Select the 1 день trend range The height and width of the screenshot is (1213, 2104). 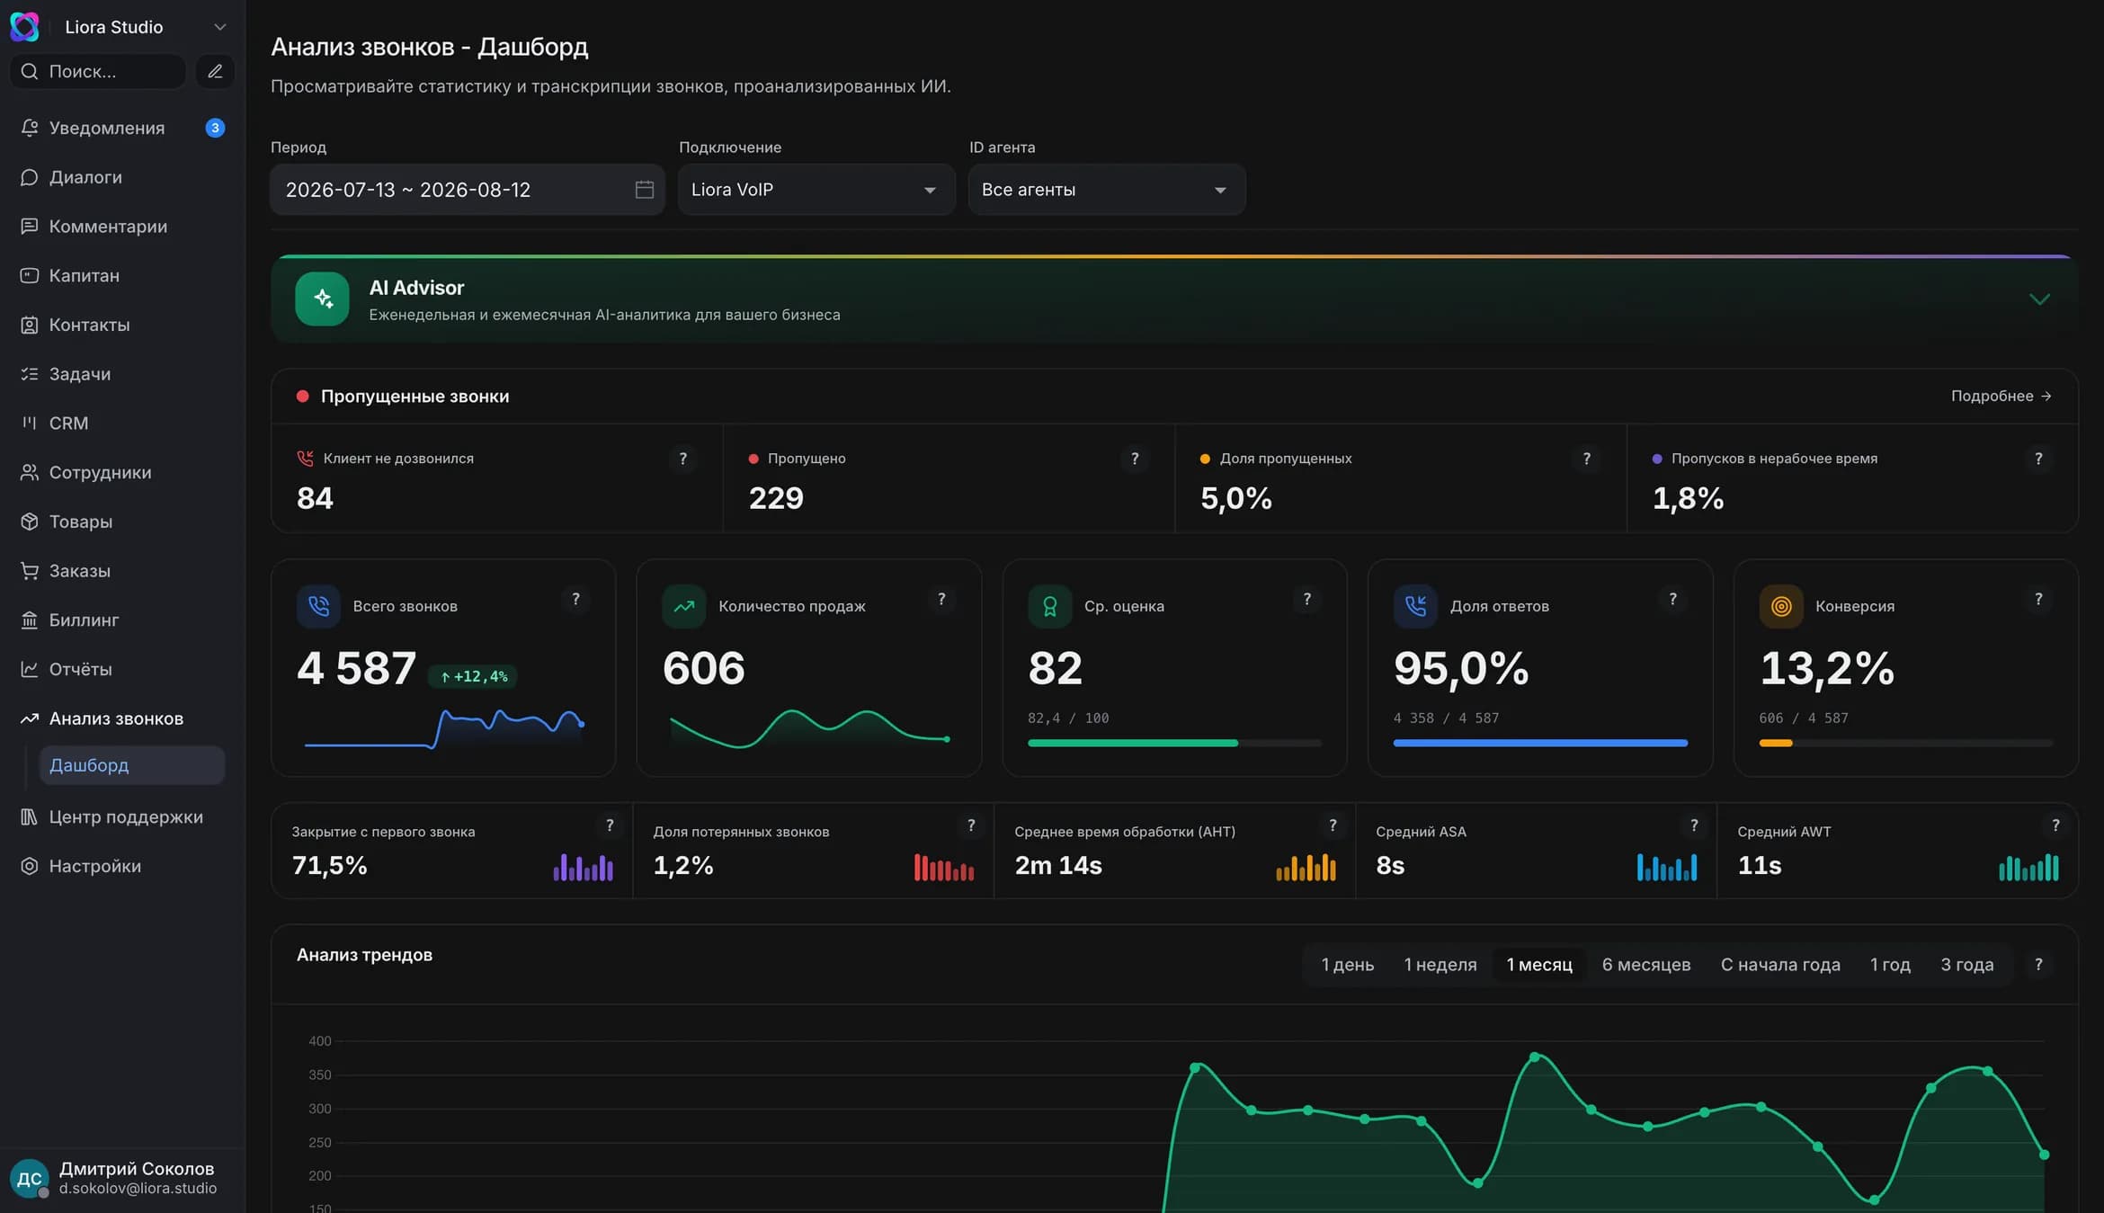[1347, 965]
